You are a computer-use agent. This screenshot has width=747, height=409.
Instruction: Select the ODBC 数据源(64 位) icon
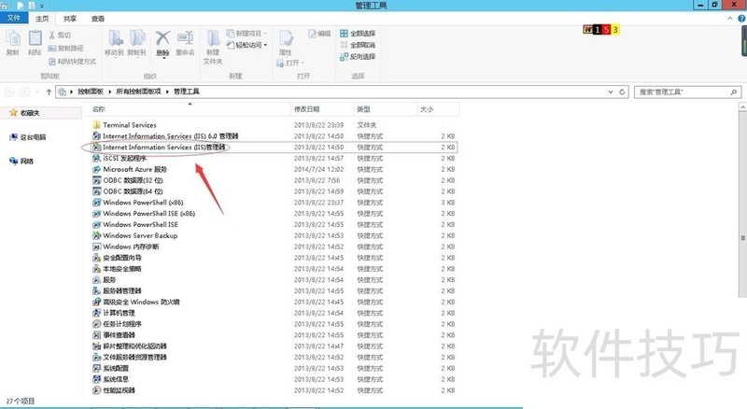(96, 191)
